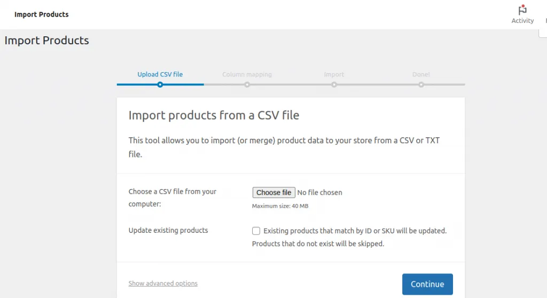Click the gray portion of the progress bar

[x=291, y=84]
